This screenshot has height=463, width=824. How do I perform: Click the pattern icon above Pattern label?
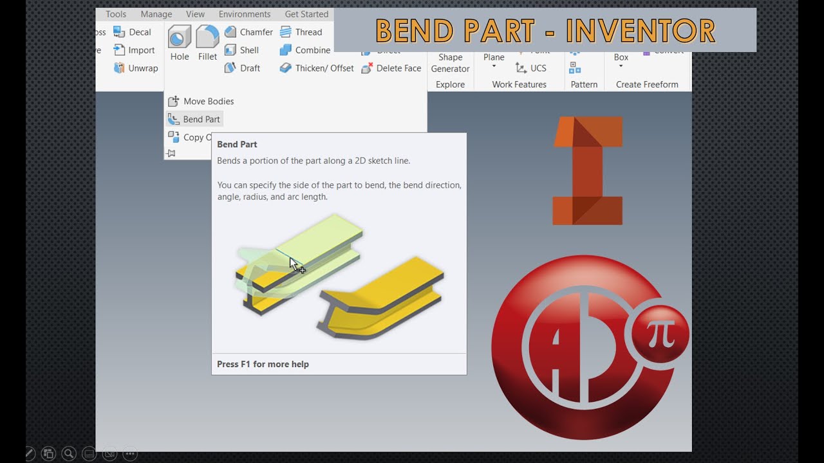pos(575,68)
